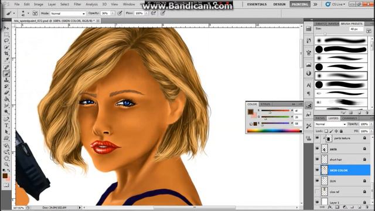Open the Flow slider arrow
This screenshot has width=375, height=211.
(146, 13)
